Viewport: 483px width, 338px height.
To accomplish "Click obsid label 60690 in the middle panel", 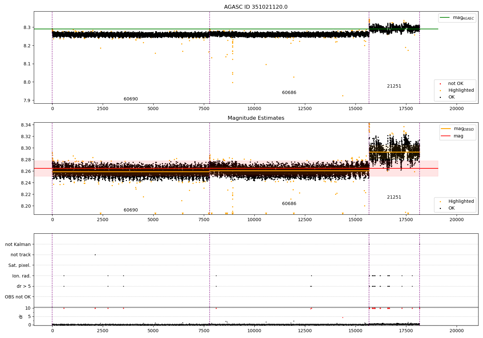I will pos(131,210).
